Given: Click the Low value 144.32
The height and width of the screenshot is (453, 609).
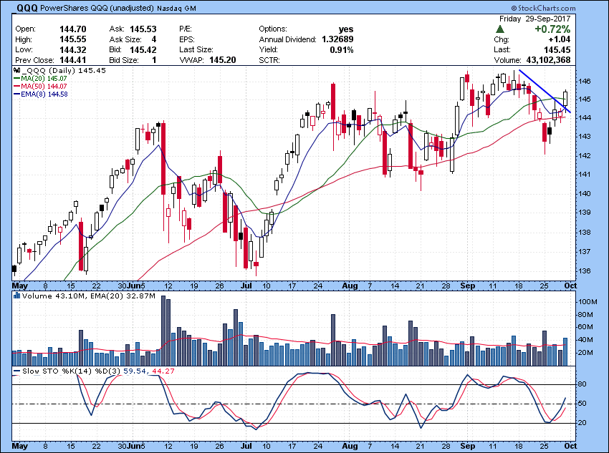Looking at the screenshot, I should tap(73, 49).
